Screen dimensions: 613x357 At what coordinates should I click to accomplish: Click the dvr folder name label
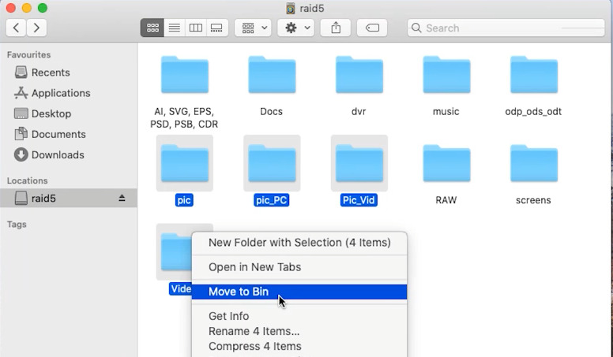click(x=359, y=112)
